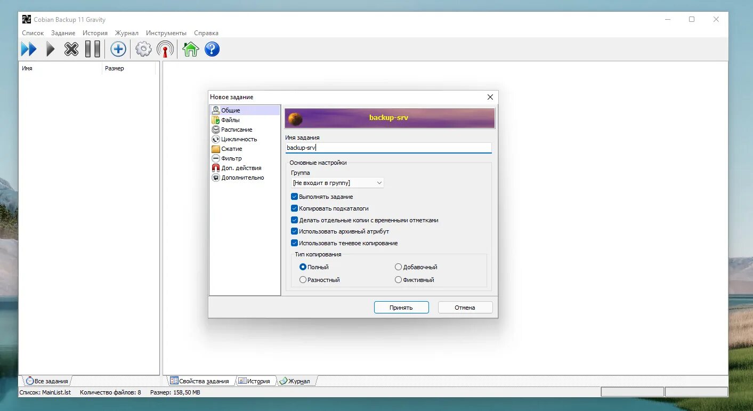753x411 pixels.
Task: Open the Инструменты menu
Action: 166,33
